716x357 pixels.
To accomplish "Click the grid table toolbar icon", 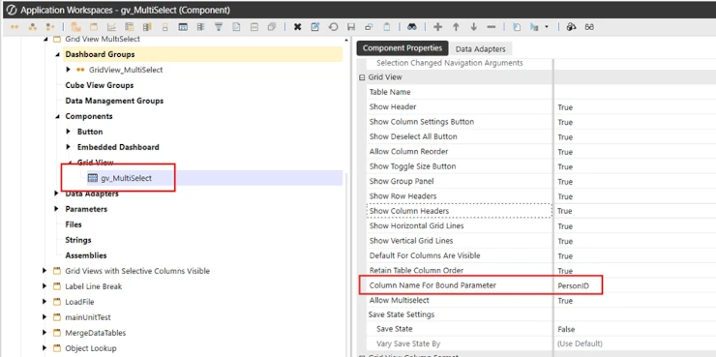I will tap(130, 27).
